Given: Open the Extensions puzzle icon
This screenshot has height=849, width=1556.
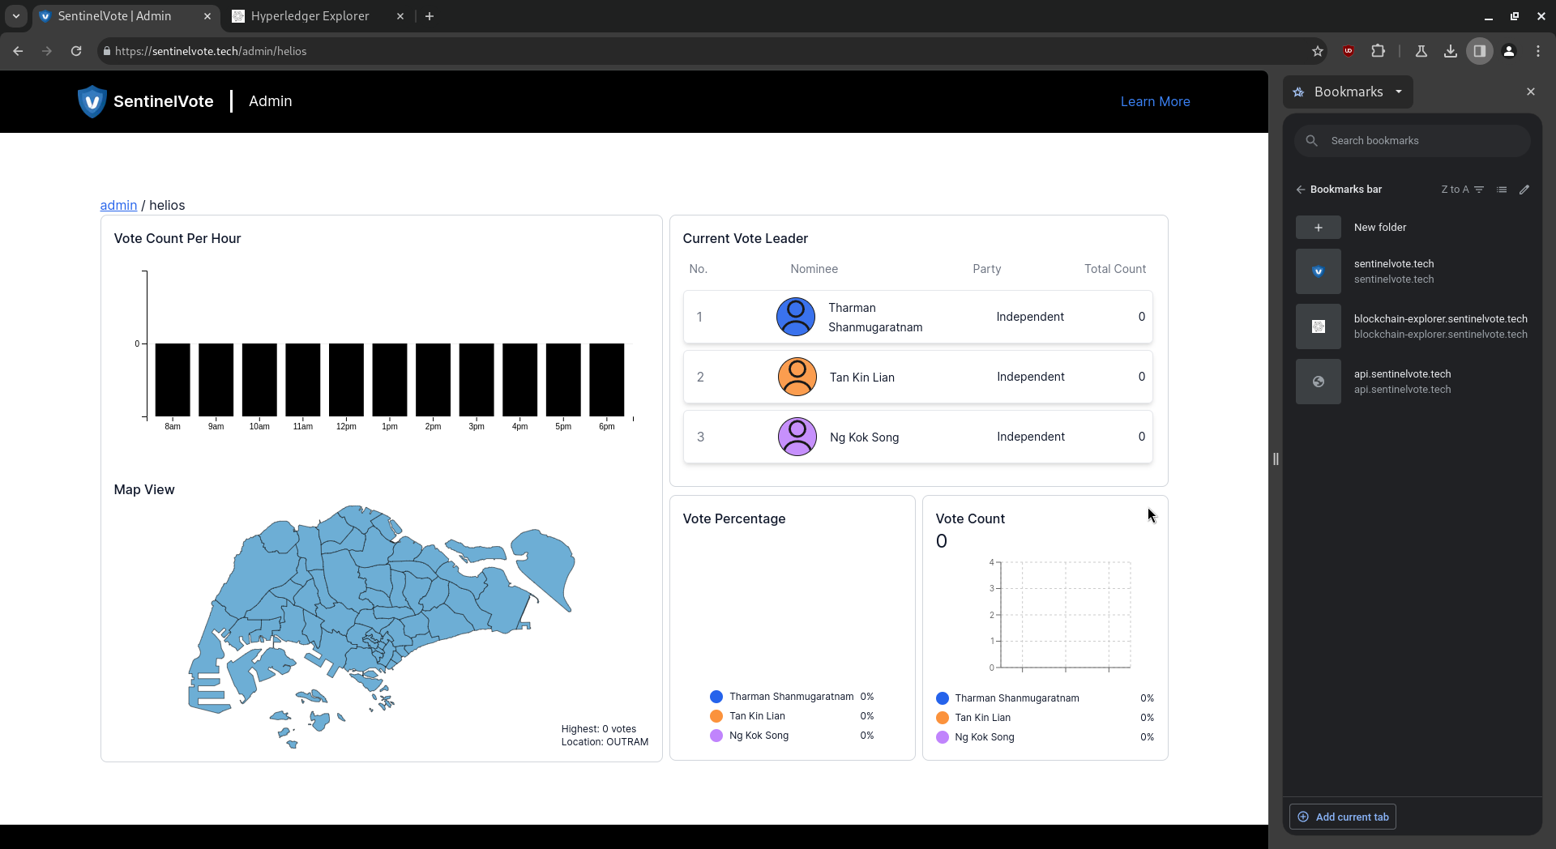Looking at the screenshot, I should [x=1378, y=51].
